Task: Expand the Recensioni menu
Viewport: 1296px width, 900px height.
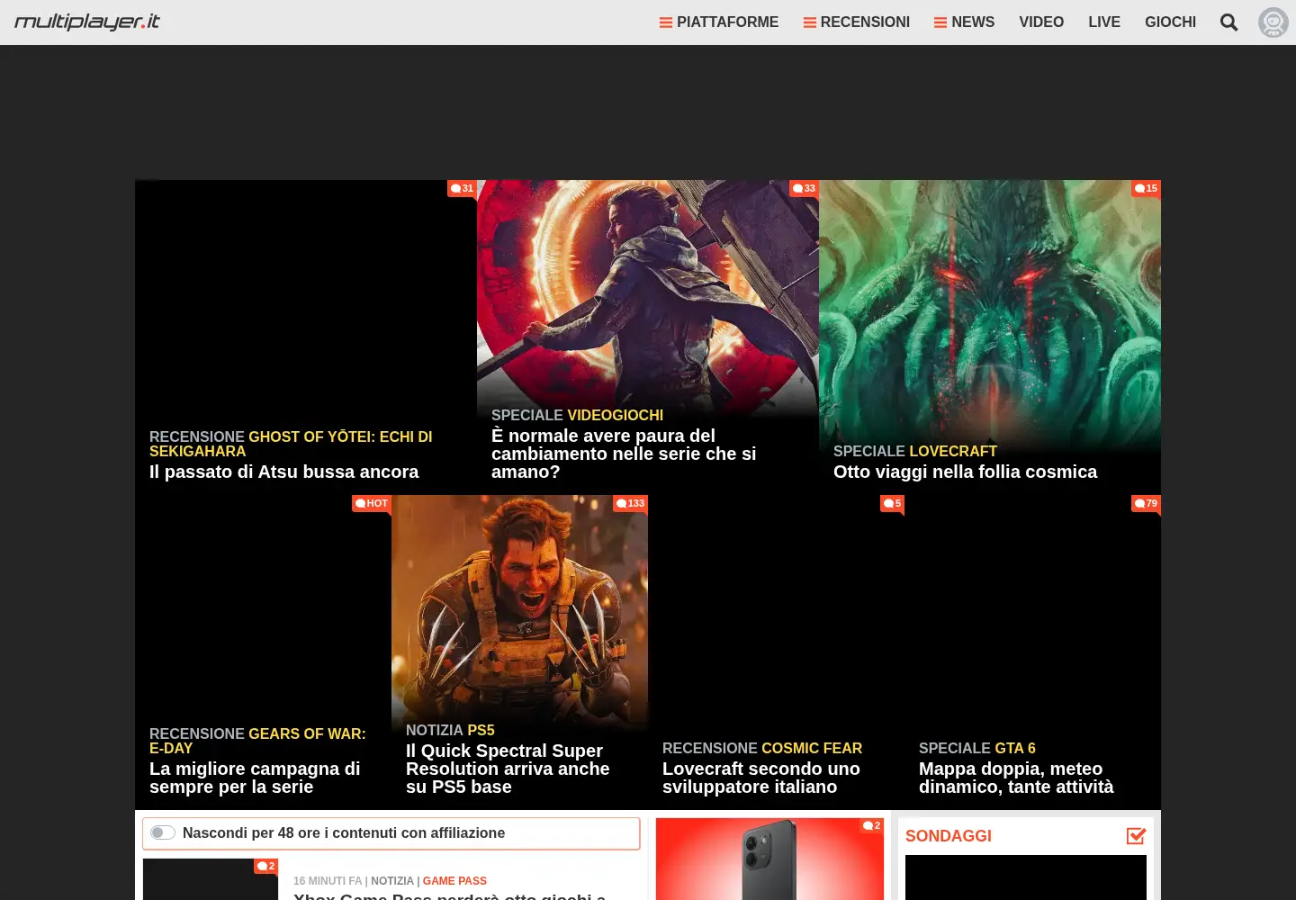Action: coord(857,22)
